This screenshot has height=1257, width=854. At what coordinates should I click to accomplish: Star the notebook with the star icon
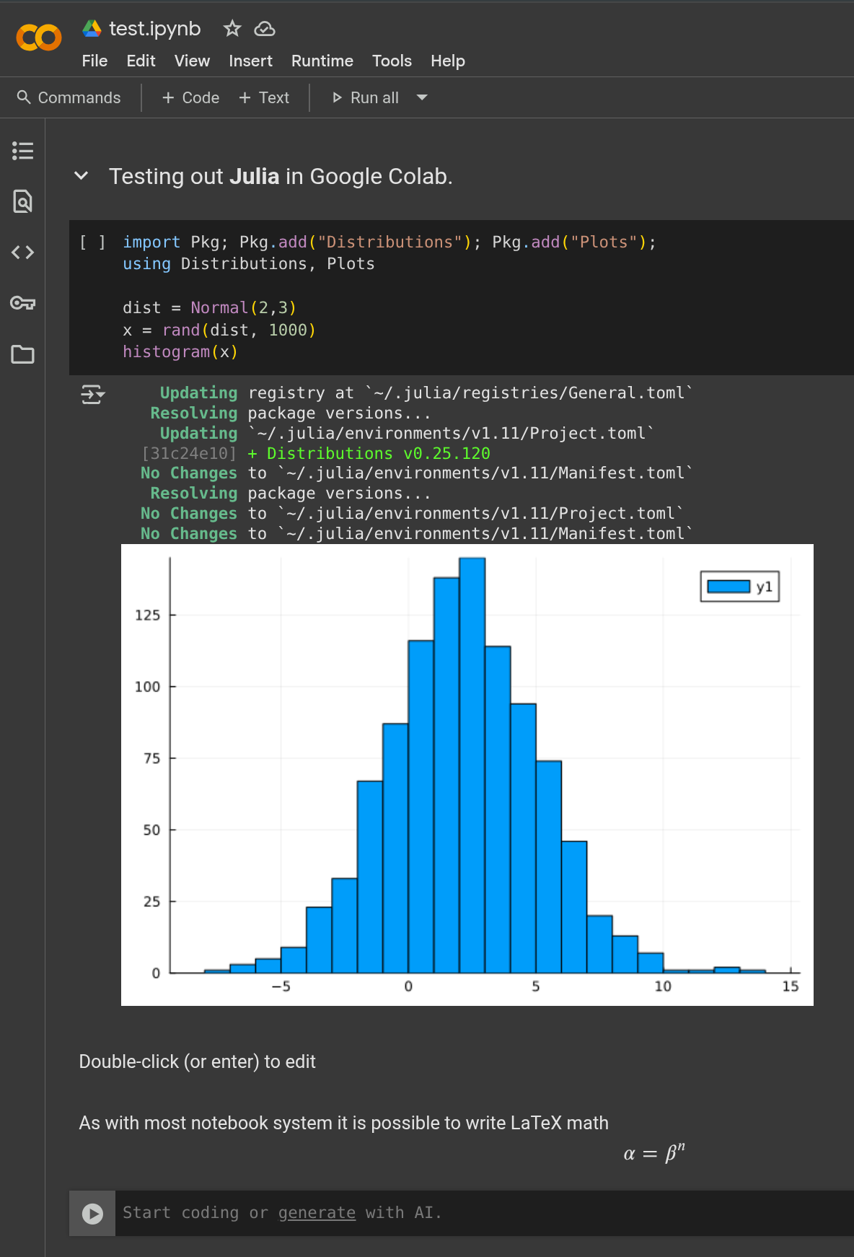click(232, 28)
